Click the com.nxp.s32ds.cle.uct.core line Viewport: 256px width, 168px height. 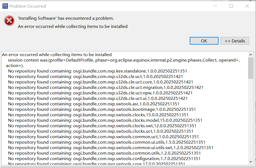click(100, 82)
